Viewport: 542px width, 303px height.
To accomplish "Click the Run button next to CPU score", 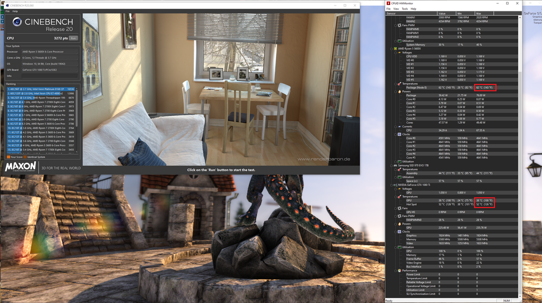I will pyautogui.click(x=73, y=38).
